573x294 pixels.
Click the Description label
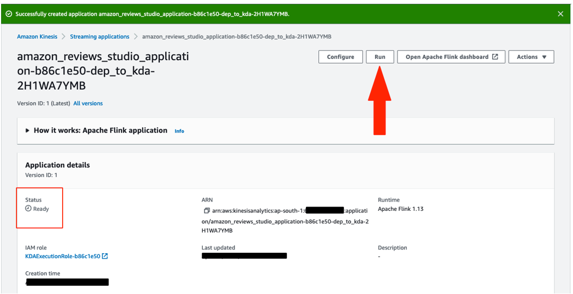393,248
